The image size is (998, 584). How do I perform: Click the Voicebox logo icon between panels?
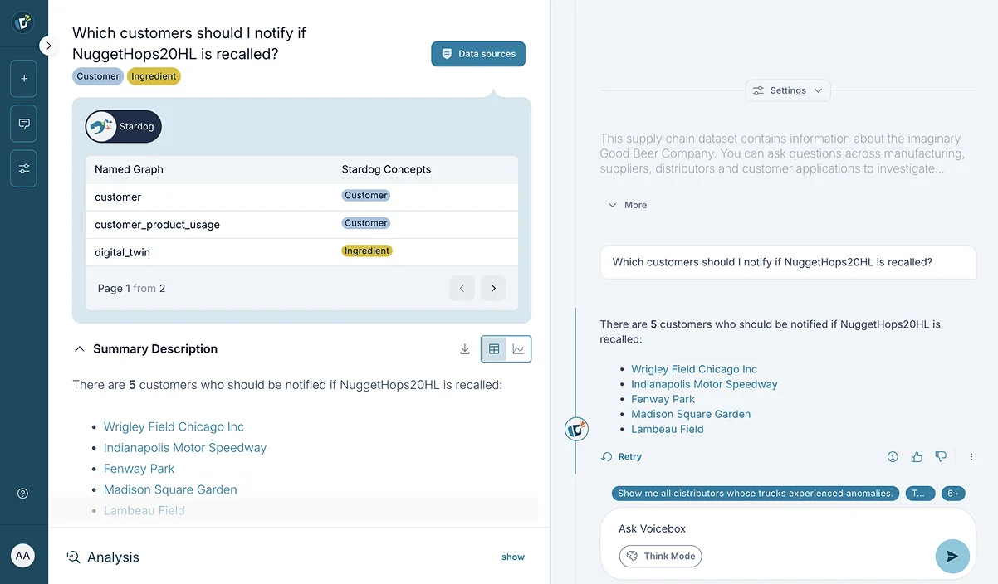pyautogui.click(x=576, y=429)
